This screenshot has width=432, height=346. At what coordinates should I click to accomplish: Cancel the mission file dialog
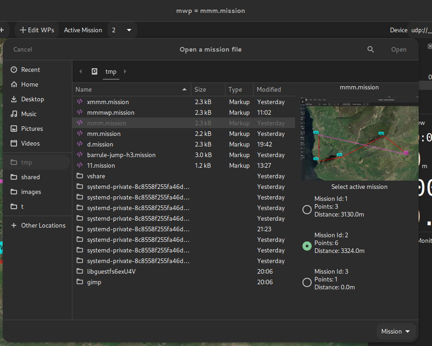23,50
